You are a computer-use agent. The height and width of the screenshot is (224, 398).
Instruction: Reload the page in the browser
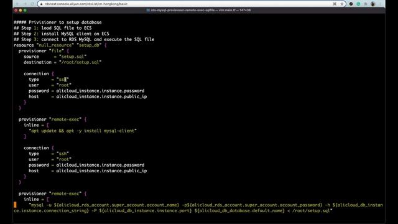coord(32,4)
